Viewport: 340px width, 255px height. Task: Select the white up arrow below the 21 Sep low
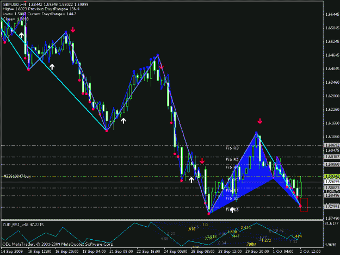(123, 121)
